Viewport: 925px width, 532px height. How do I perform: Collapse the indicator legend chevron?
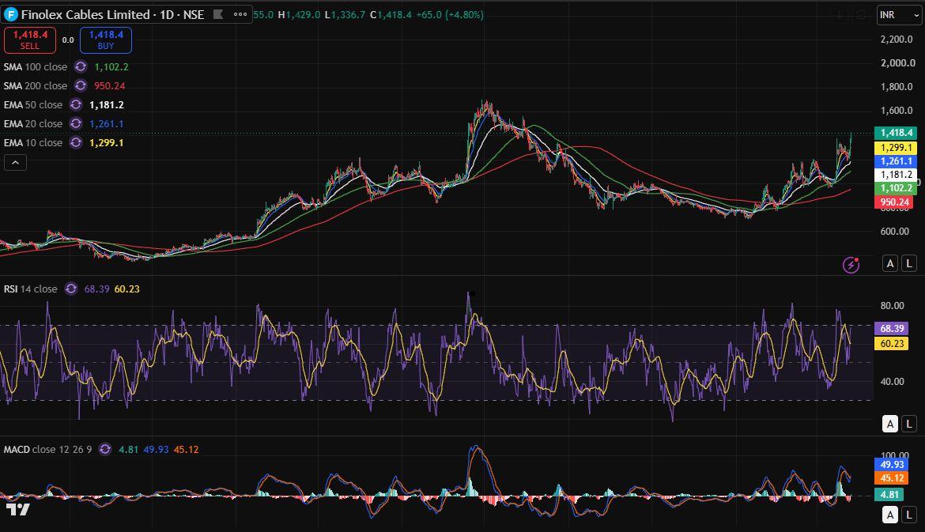click(15, 162)
